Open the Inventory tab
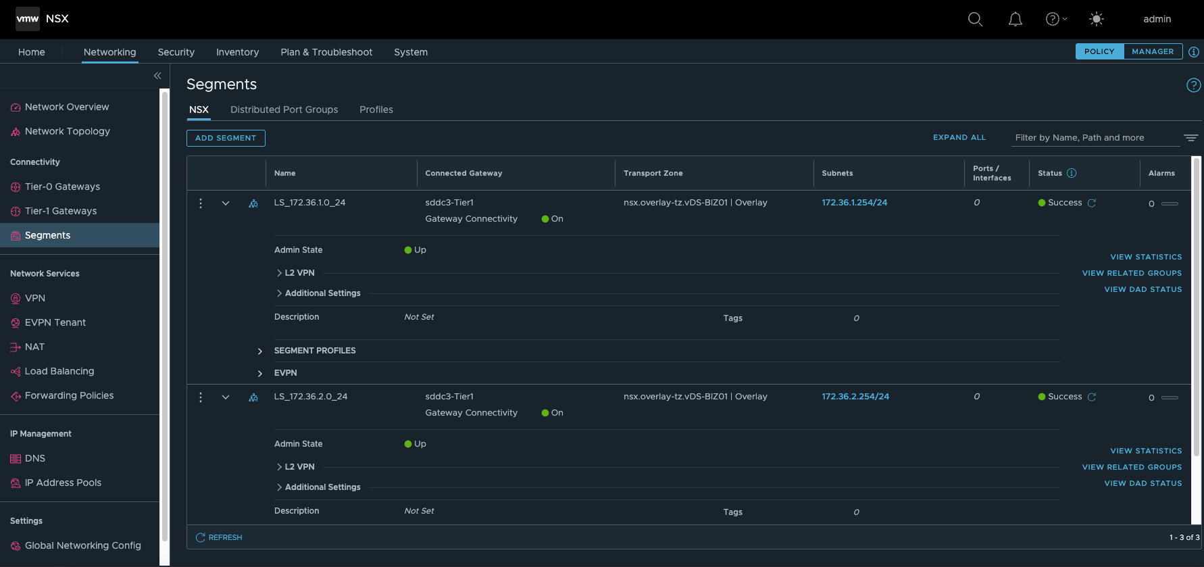Screen dimensions: 1204x567 237,52
